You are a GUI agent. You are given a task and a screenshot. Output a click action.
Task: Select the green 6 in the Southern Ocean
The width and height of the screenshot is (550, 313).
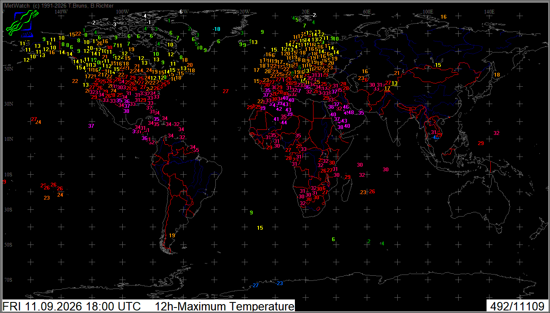(333, 239)
